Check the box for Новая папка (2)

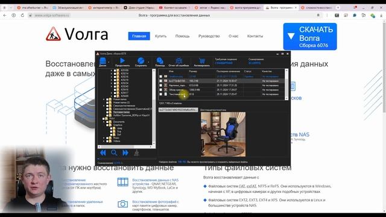click(107, 102)
